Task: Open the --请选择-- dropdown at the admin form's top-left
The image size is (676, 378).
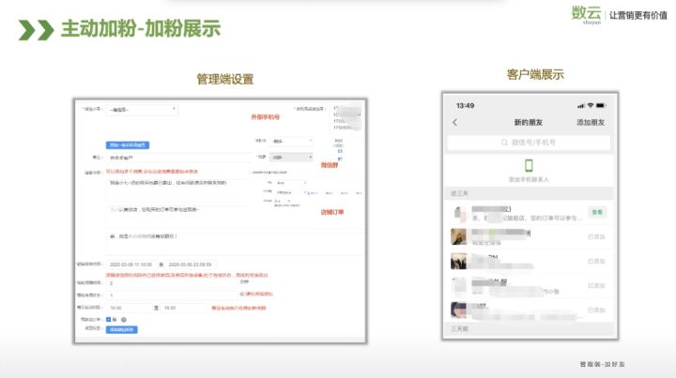Action: click(x=142, y=110)
